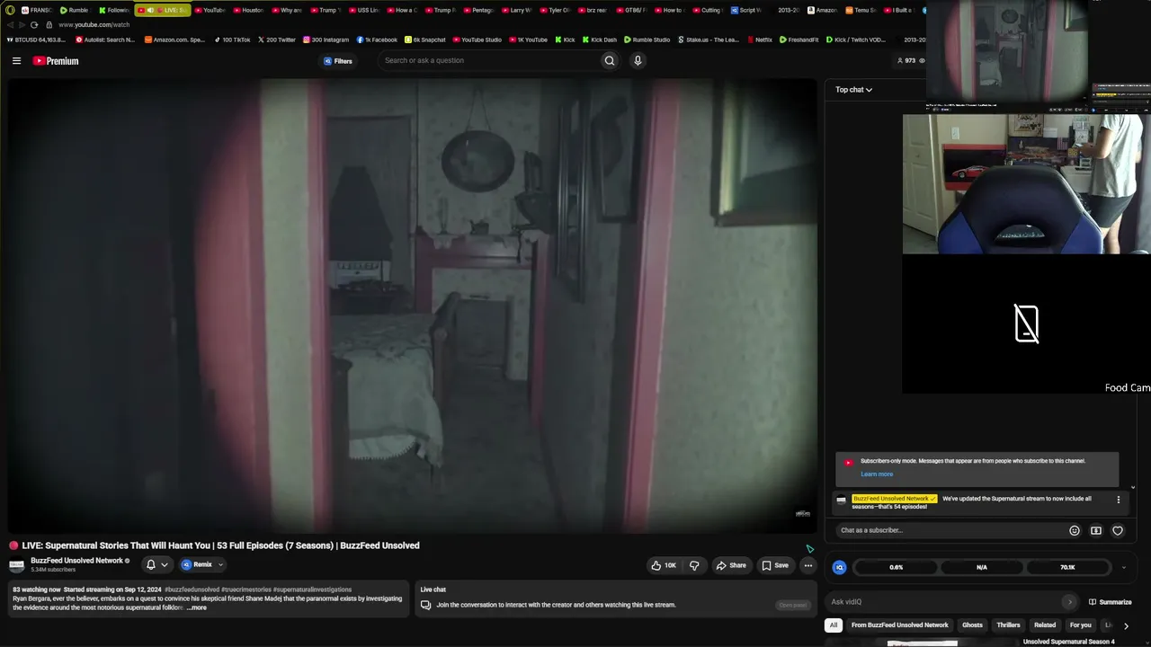The height and width of the screenshot is (647, 1151).
Task: Expand the description with ...more
Action: tap(196, 608)
